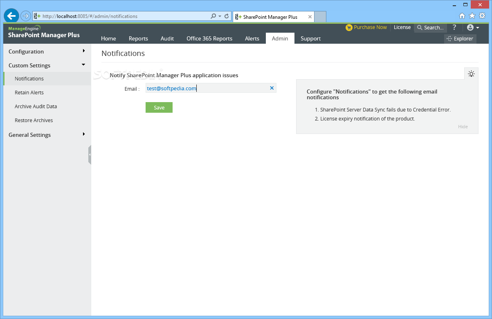Open the browser Tools gear icon

[x=482, y=16]
